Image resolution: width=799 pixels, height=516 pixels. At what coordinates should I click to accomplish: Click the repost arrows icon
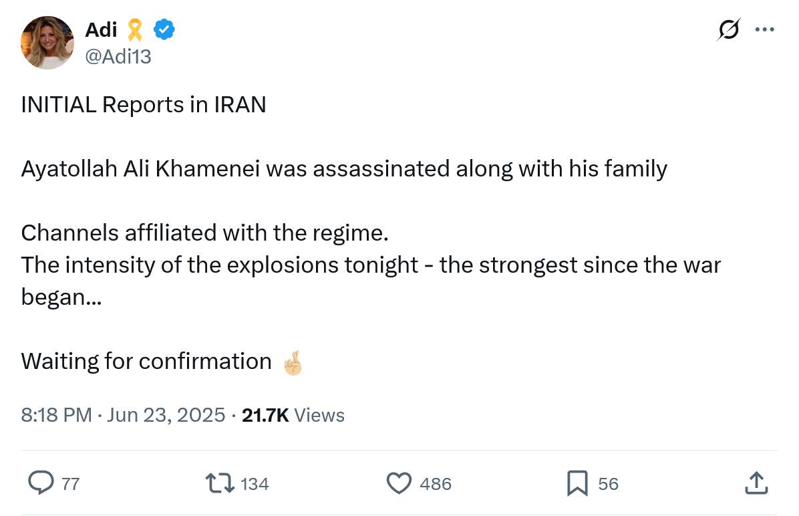[220, 483]
